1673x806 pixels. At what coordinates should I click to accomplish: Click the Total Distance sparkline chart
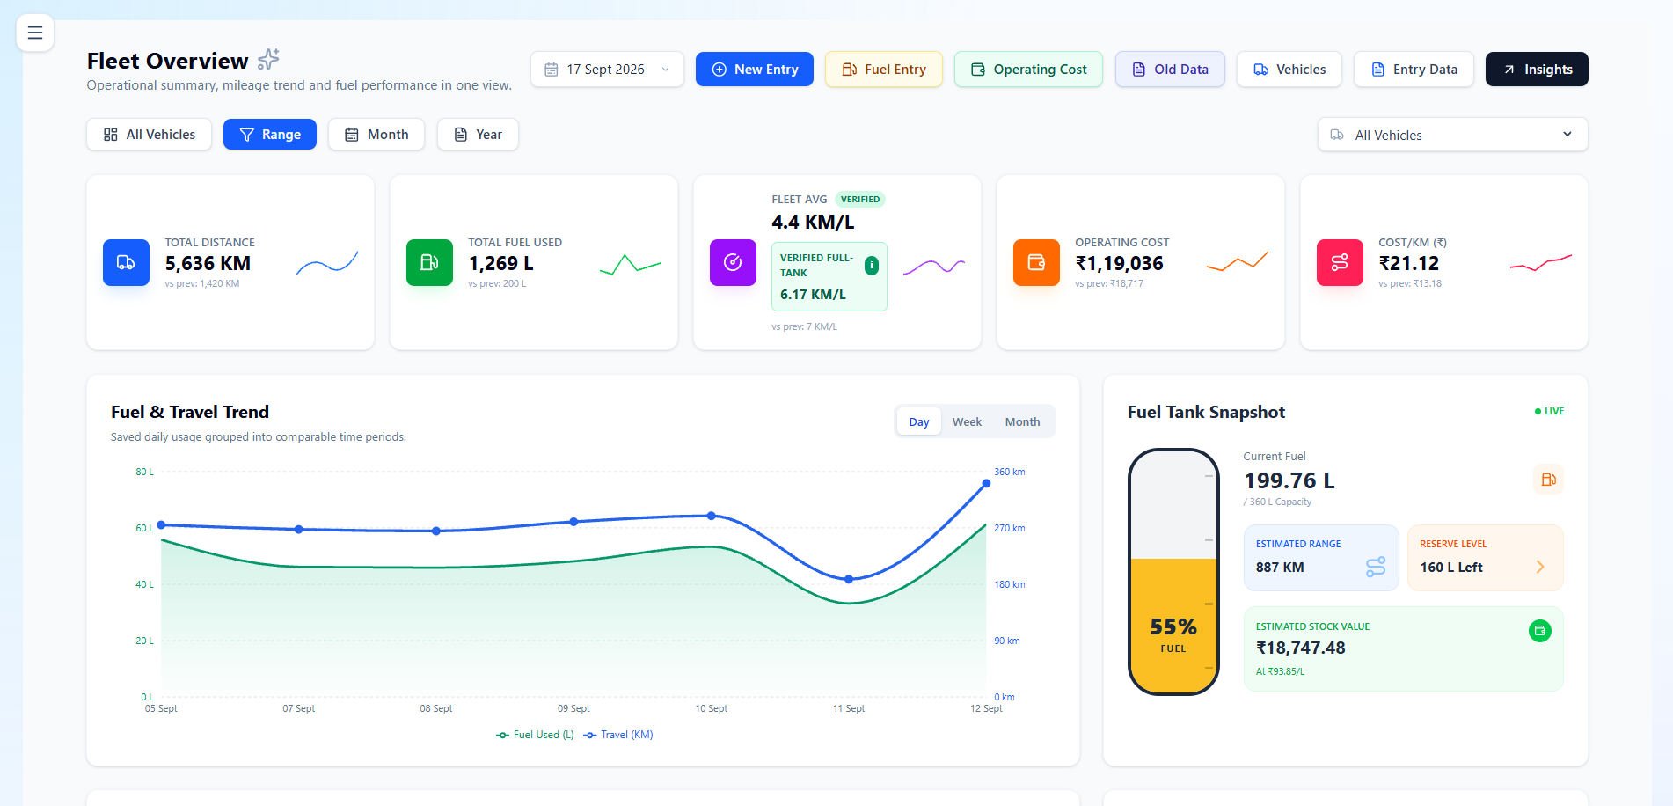click(327, 263)
